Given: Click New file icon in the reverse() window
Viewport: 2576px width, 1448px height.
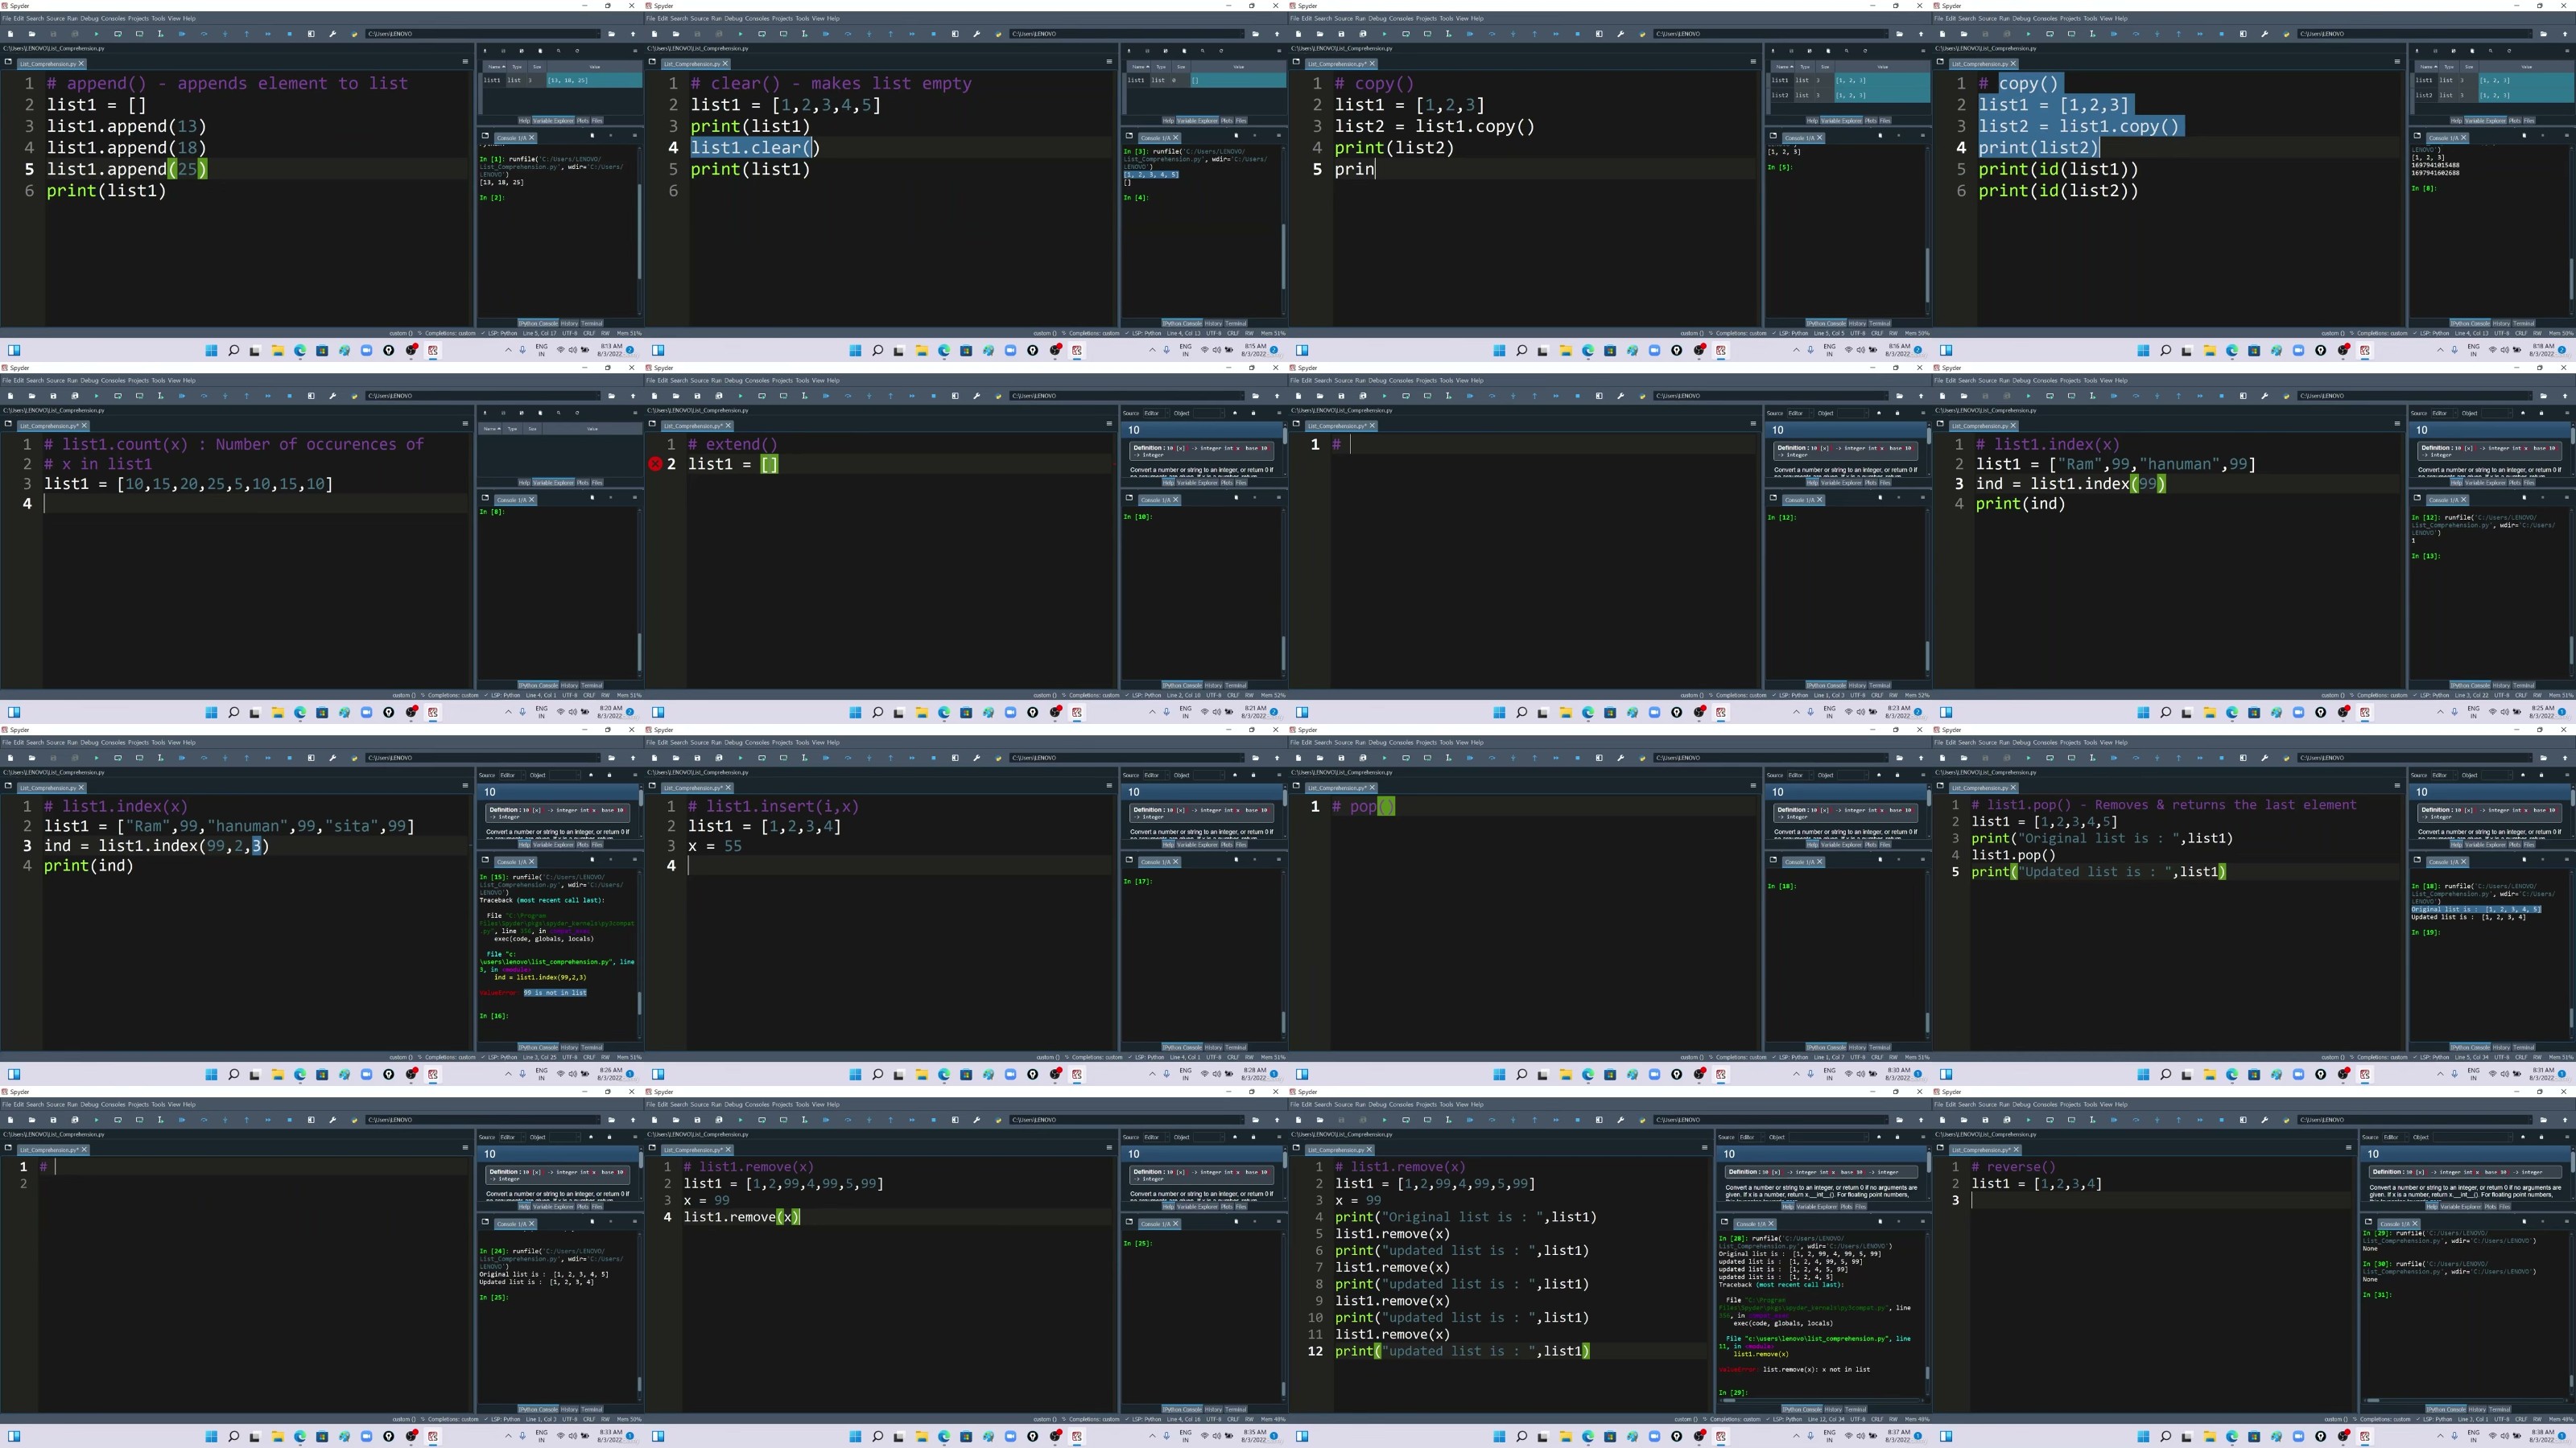Looking at the screenshot, I should (1942, 1119).
